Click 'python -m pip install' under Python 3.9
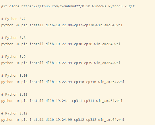The height and width of the screenshot is (125, 155). point(22,63)
